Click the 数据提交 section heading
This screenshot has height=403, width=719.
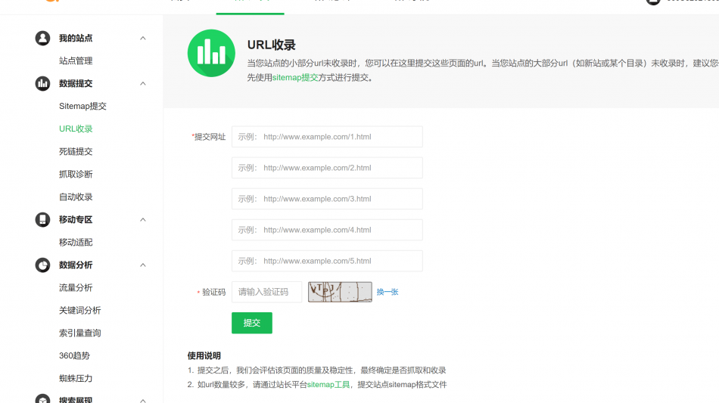[76, 83]
